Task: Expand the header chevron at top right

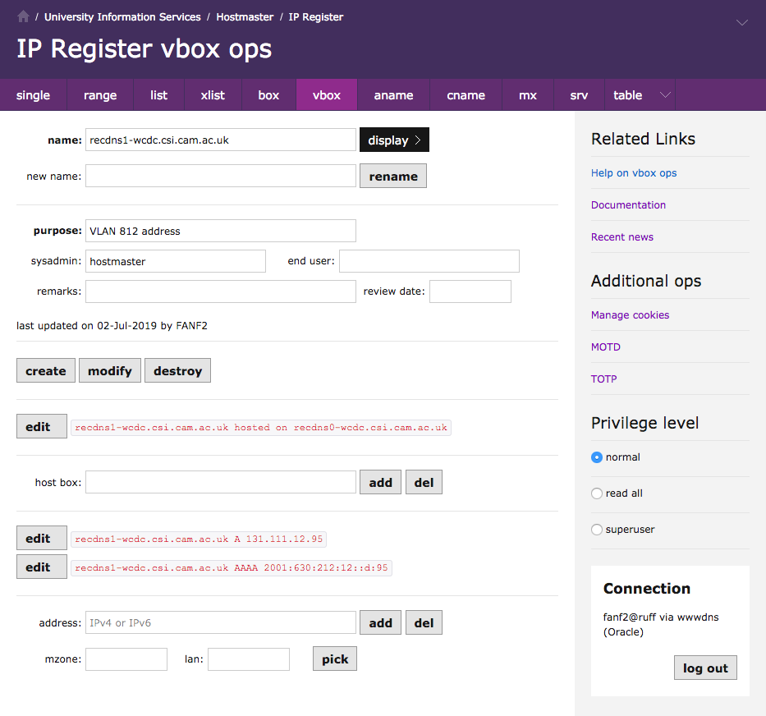Action: tap(742, 23)
